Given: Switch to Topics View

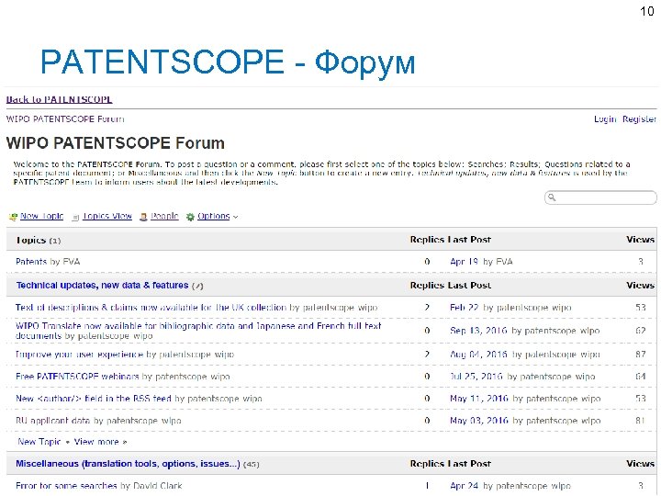Looking at the screenshot, I should click(x=107, y=216).
